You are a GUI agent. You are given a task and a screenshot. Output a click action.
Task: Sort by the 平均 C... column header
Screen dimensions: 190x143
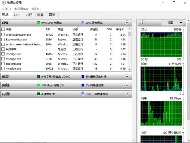click(120, 29)
